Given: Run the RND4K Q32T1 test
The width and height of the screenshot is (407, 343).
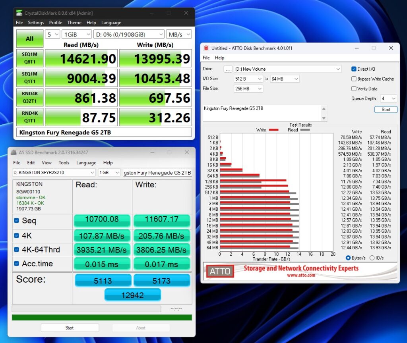Looking at the screenshot, I should [x=29, y=98].
